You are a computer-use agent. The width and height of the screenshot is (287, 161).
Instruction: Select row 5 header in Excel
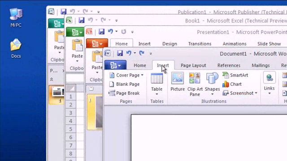point(71,129)
